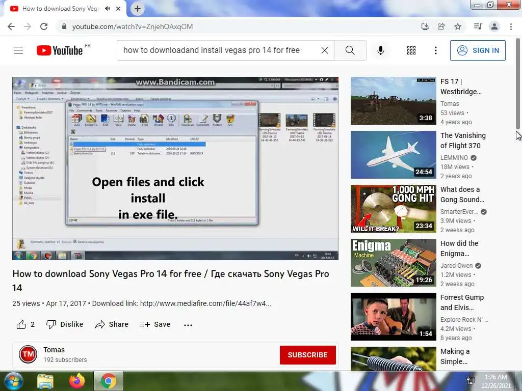Image resolution: width=522 pixels, height=391 pixels.
Task: Open the mediafire download link in the description
Action: [x=205, y=303]
